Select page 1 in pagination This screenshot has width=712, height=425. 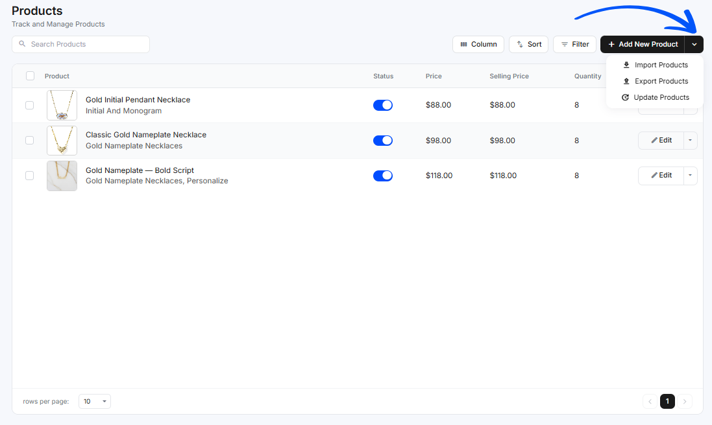coord(667,402)
